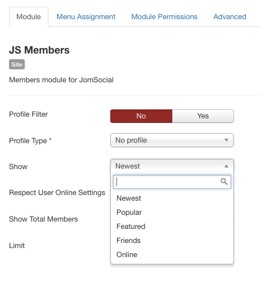Set Profile Filter to Yes
The image size is (261, 283).
click(x=203, y=116)
